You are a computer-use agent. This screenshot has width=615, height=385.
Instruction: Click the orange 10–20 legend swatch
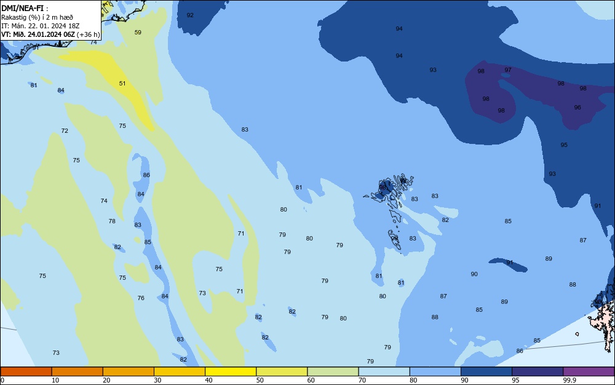click(77, 371)
